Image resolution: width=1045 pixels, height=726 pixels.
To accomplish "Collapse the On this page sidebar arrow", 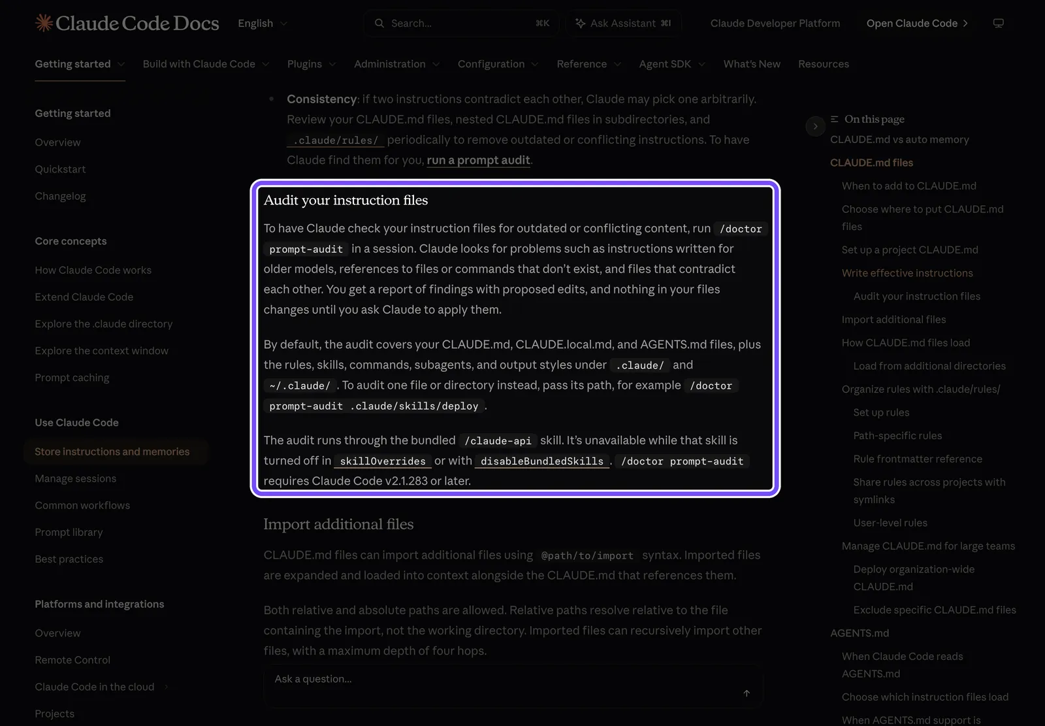I will (815, 126).
